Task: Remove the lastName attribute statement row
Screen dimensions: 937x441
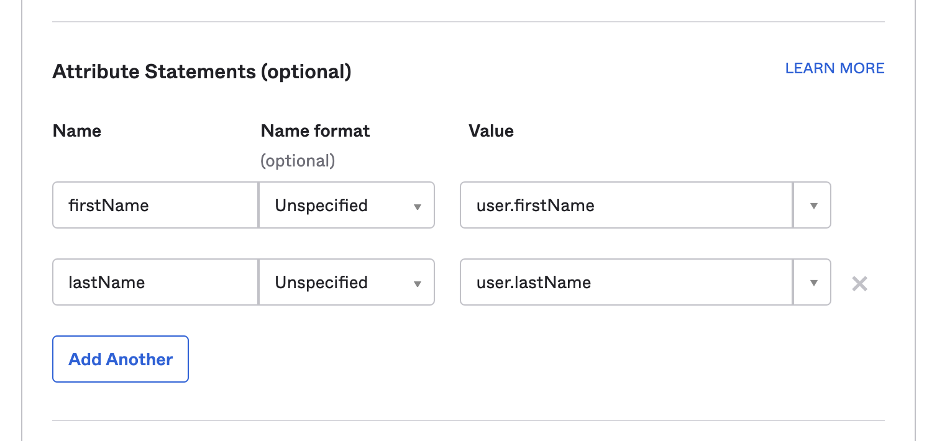Action: tap(859, 284)
